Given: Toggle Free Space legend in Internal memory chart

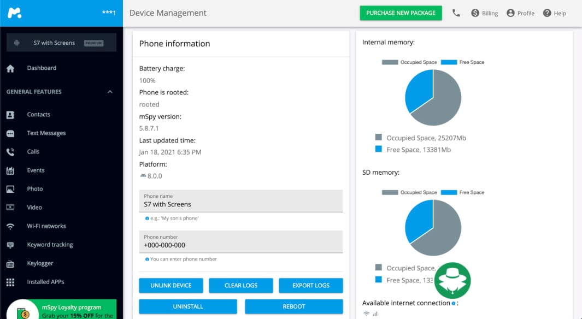Looking at the screenshot, I should [462, 62].
